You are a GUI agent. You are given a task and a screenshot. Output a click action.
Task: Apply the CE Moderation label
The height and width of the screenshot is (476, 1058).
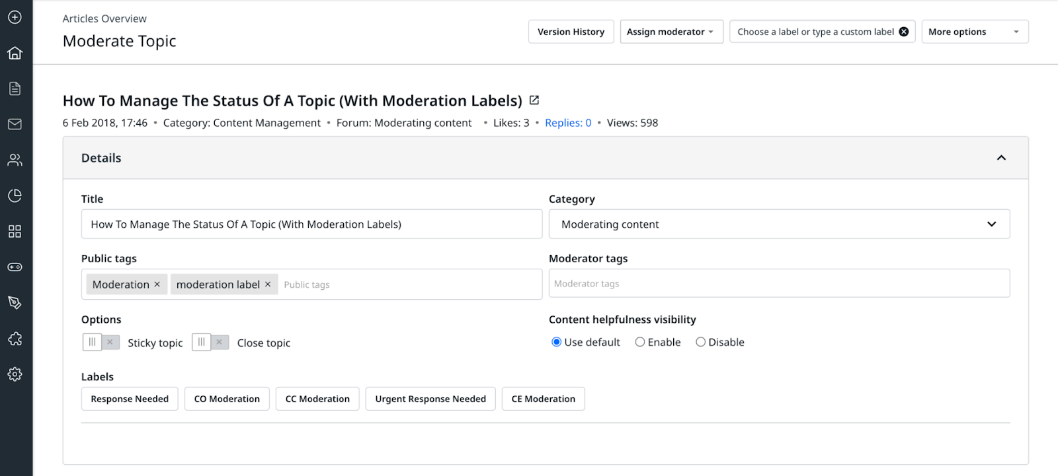(x=544, y=399)
